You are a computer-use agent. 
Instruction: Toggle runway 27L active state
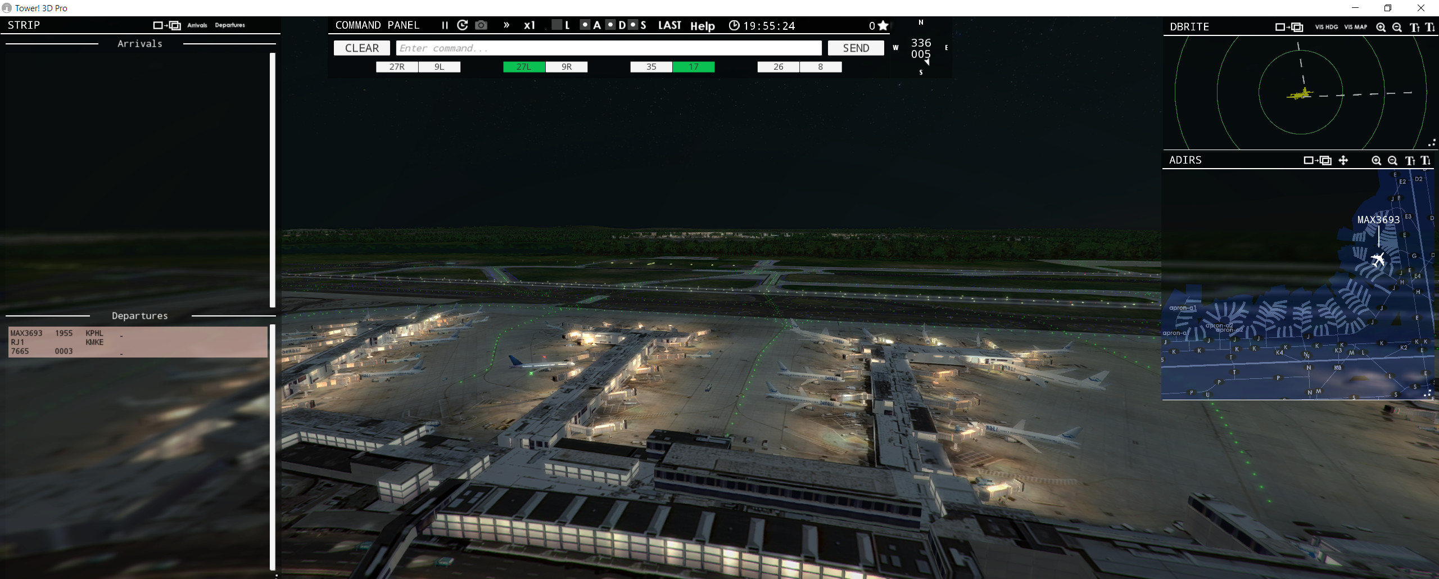523,66
